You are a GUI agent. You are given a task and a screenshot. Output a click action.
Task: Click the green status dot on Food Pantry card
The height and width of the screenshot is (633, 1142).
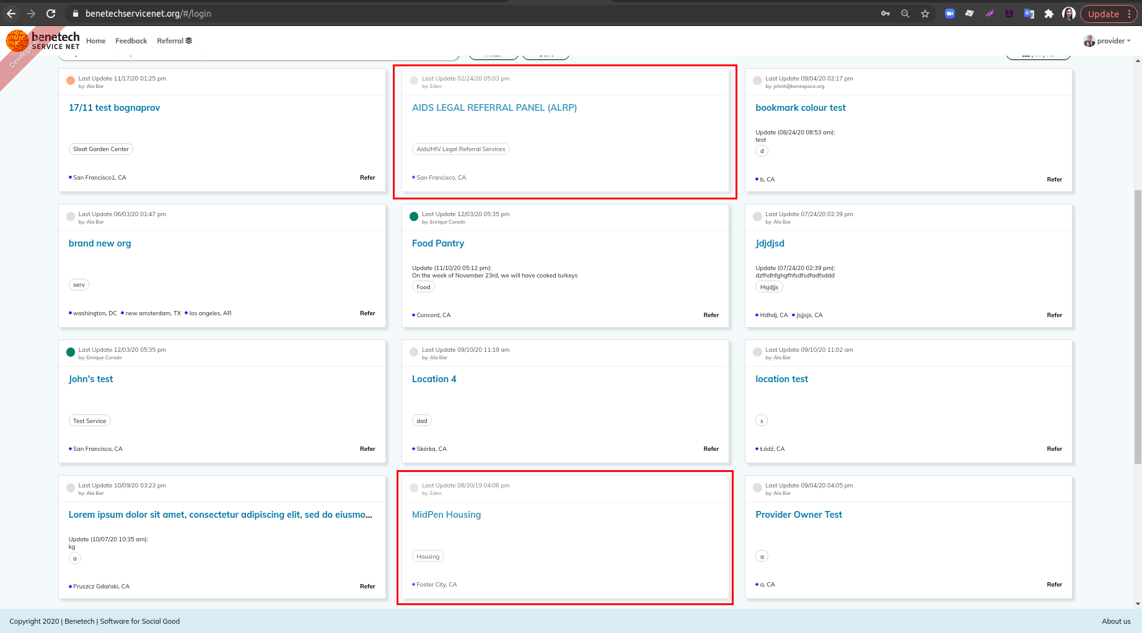click(414, 216)
